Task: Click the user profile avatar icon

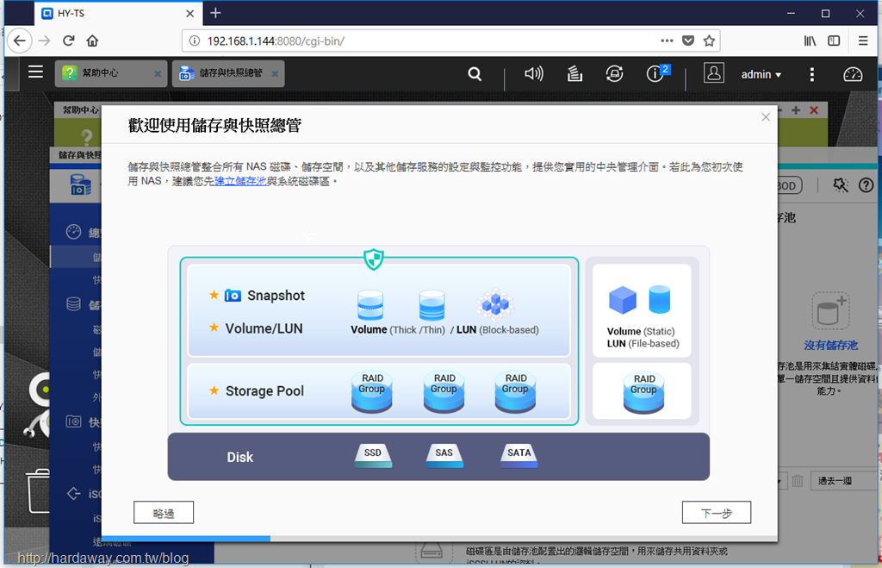Action: pos(714,73)
